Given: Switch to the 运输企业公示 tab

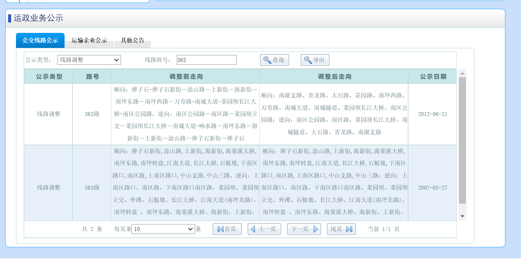Looking at the screenshot, I should click(89, 40).
